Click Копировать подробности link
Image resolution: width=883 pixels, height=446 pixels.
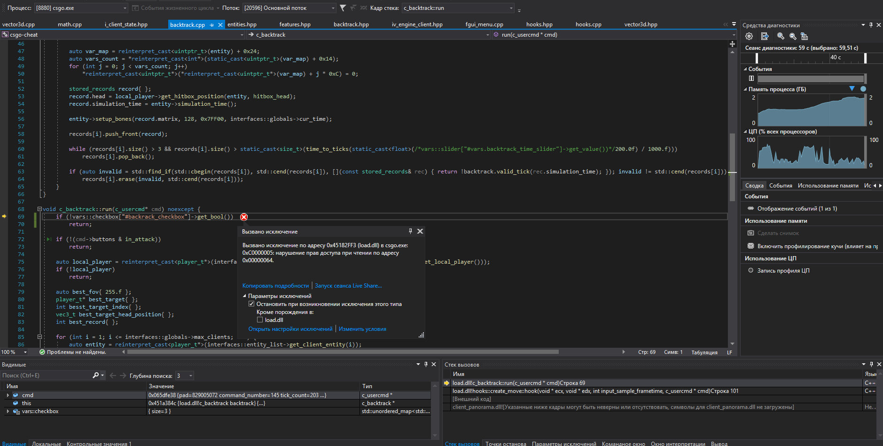click(x=275, y=286)
